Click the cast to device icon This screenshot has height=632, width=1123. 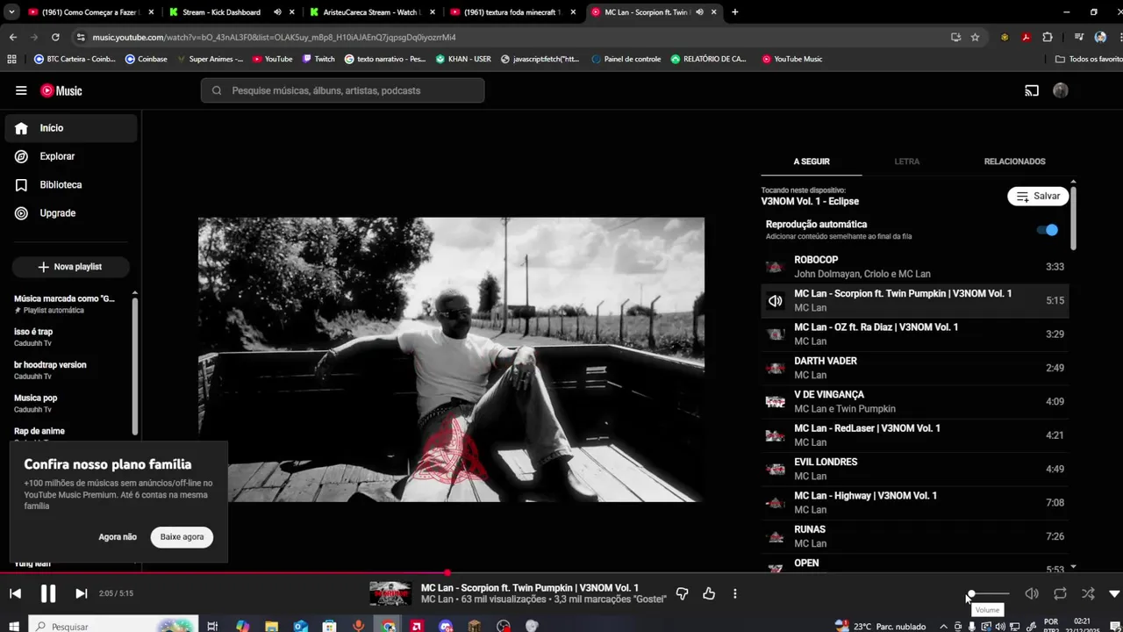tap(1032, 90)
